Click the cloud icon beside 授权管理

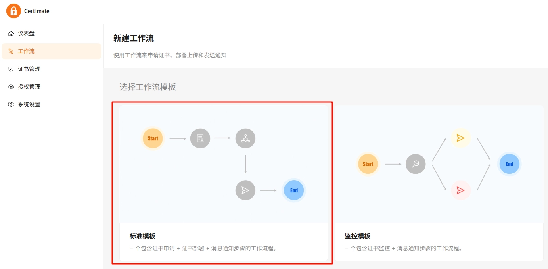pyautogui.click(x=11, y=87)
